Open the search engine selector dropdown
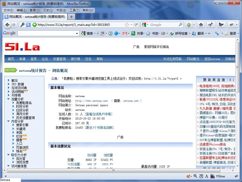Viewport: 242px width, 182px height. pos(148,25)
